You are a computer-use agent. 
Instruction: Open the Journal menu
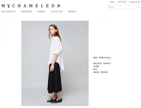pyautogui.click(x=72, y=12)
